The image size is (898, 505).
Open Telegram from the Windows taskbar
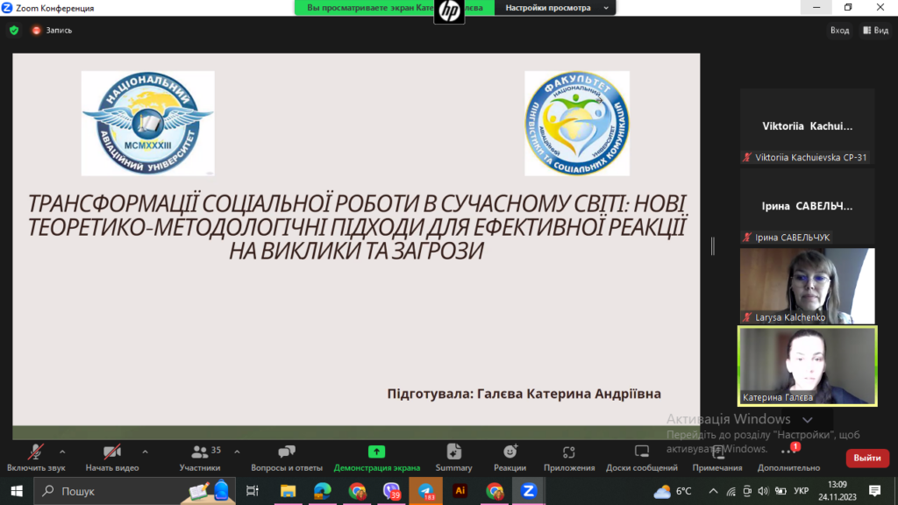point(425,491)
